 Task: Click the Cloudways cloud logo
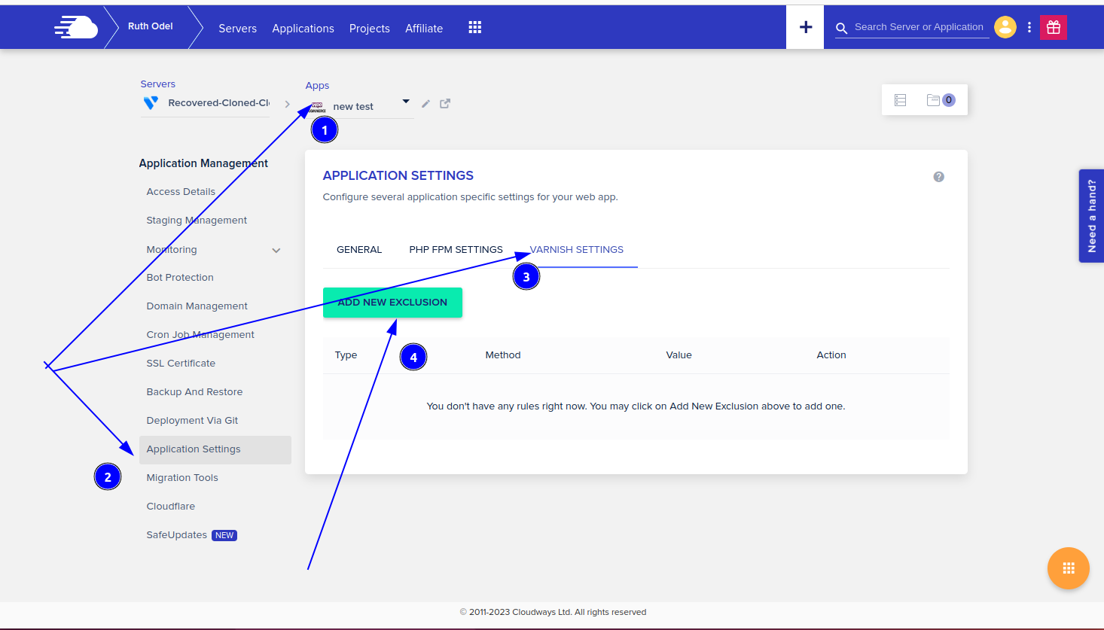point(76,28)
